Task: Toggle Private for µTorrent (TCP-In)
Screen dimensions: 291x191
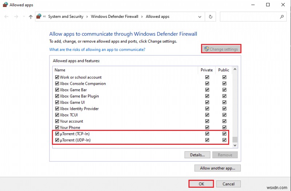Action: (x=207, y=134)
